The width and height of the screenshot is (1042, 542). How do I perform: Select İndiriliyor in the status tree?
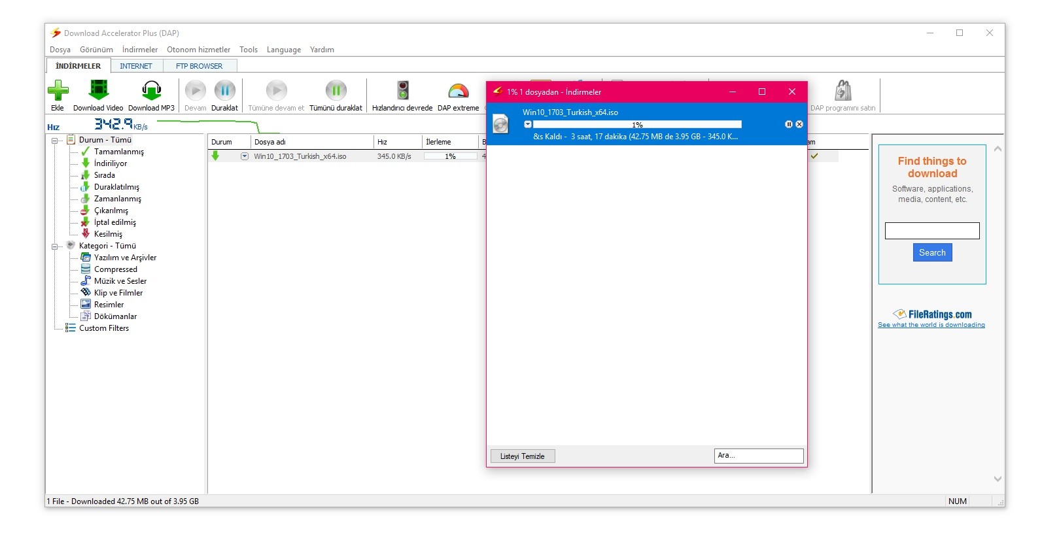[x=111, y=163]
